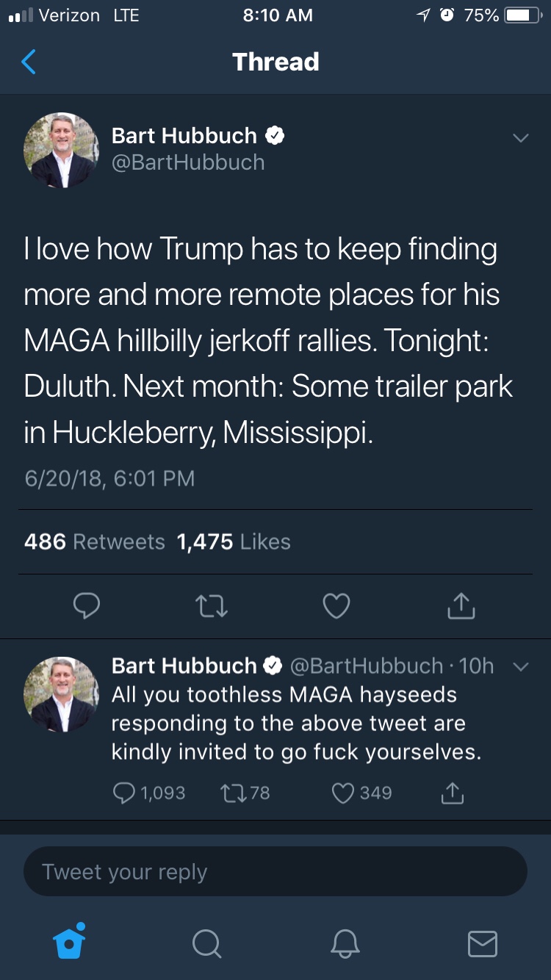The image size is (551, 980).
Task: Tap the back arrow in Thread header
Action: (x=29, y=62)
